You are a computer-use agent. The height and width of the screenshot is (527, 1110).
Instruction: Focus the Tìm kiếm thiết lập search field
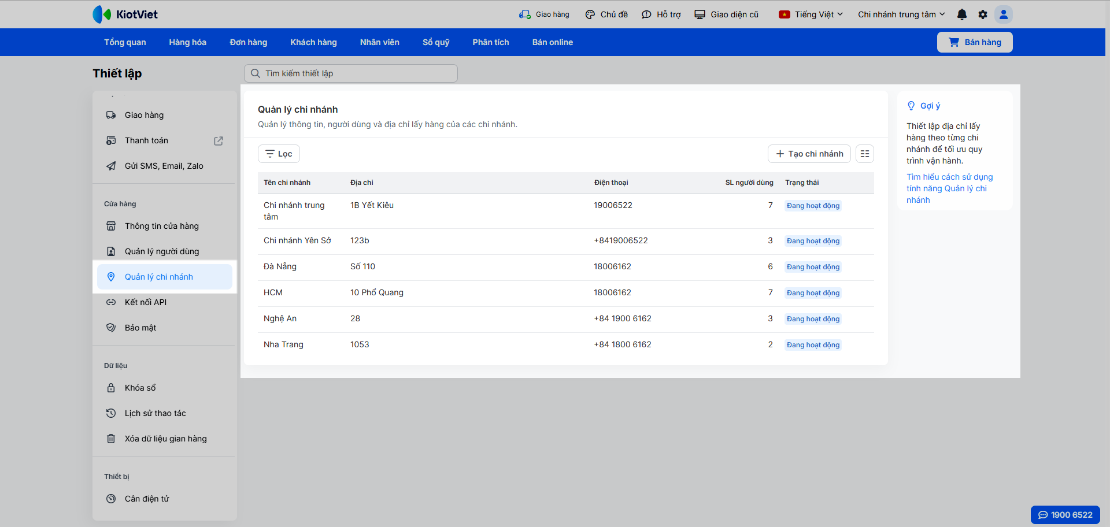[x=351, y=73]
